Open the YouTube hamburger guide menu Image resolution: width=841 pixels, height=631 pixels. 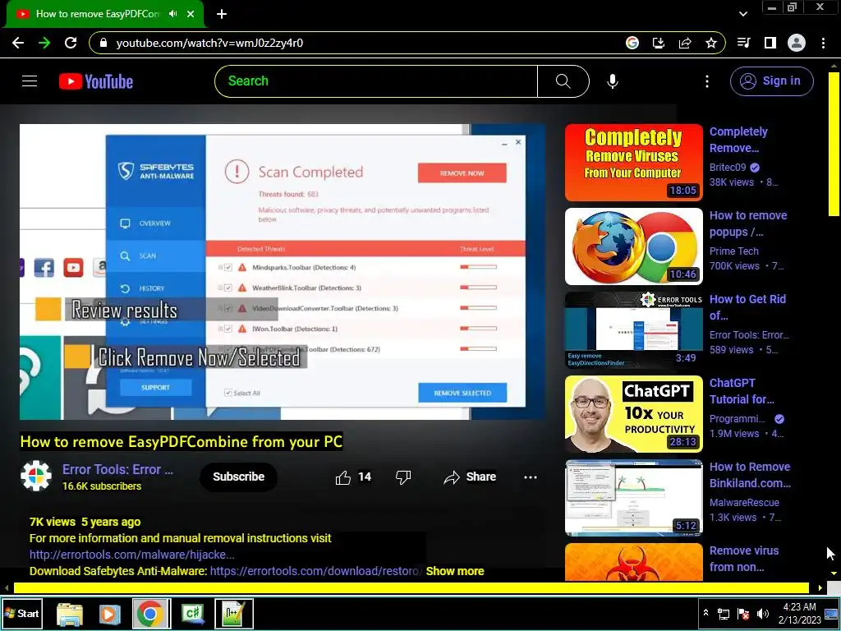point(30,81)
